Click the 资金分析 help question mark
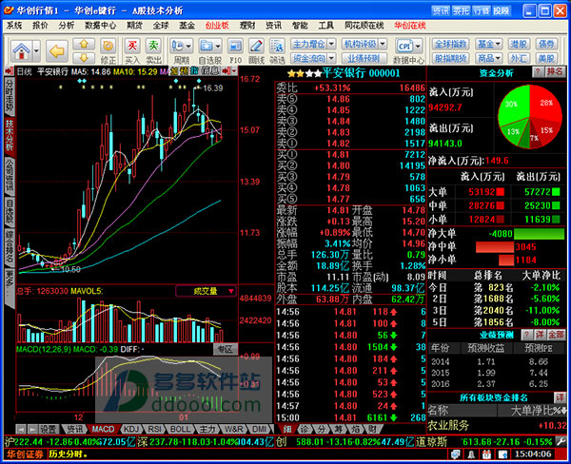This screenshot has width=571, height=464. [x=538, y=71]
